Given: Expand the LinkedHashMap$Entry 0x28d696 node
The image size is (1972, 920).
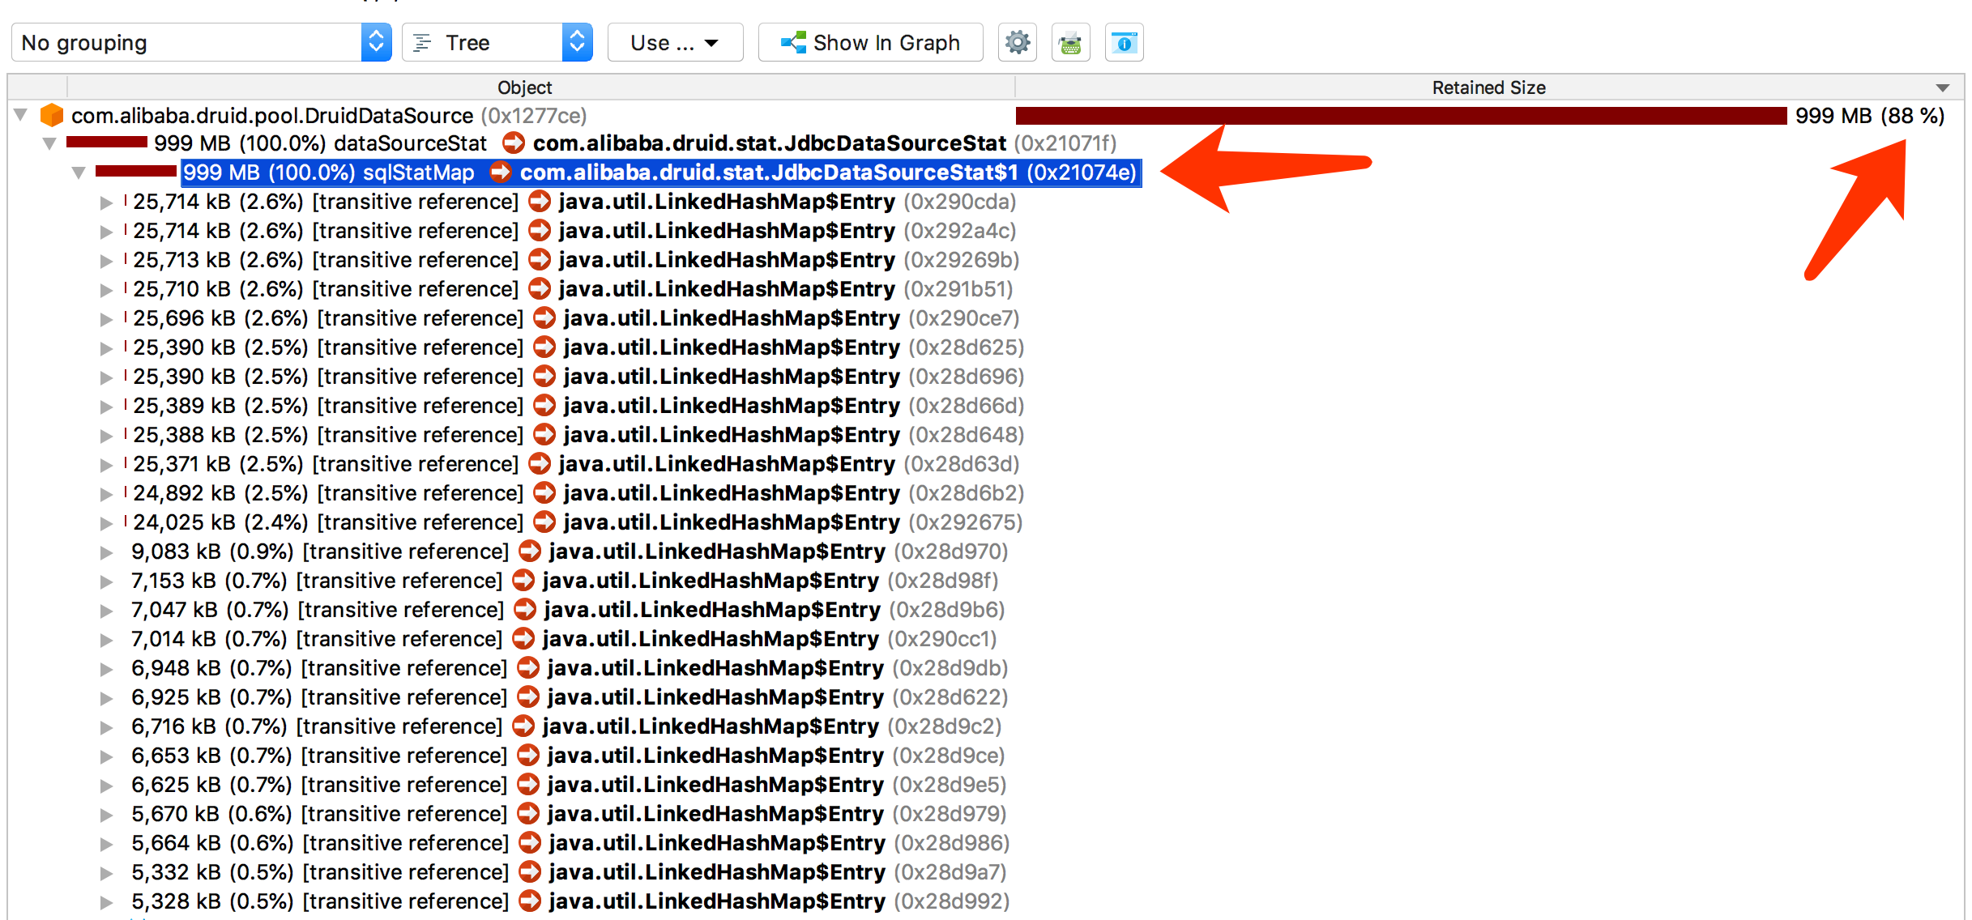Looking at the screenshot, I should [106, 377].
